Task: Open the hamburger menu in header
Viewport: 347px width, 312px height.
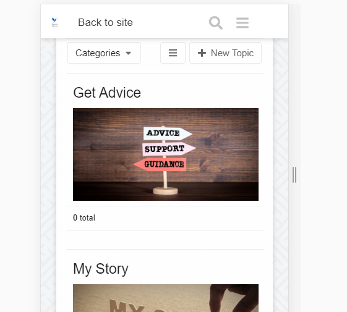Action: point(242,23)
